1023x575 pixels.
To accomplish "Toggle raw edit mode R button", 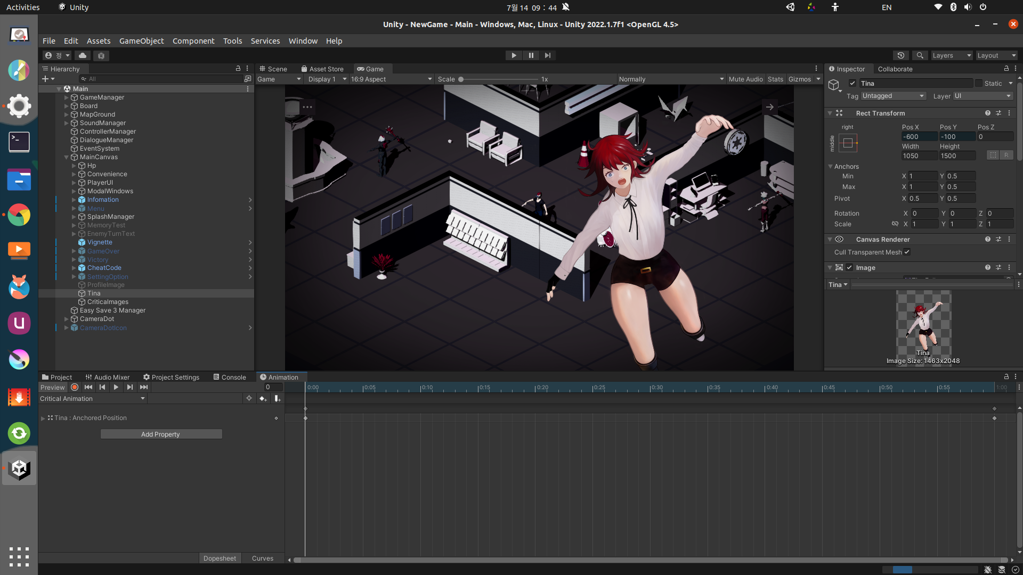I will (x=1006, y=155).
